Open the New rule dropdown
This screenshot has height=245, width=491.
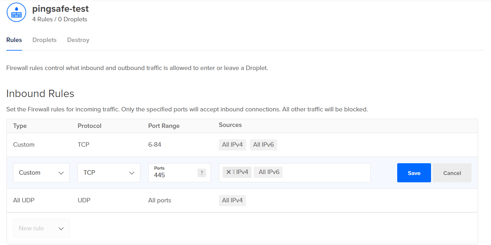click(41, 228)
